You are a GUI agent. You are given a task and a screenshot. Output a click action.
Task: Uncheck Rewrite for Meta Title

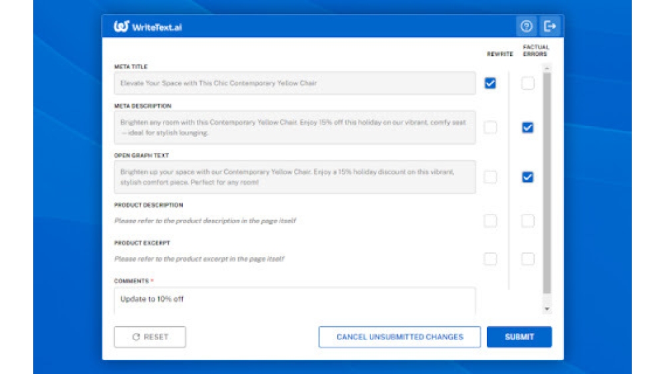(490, 83)
